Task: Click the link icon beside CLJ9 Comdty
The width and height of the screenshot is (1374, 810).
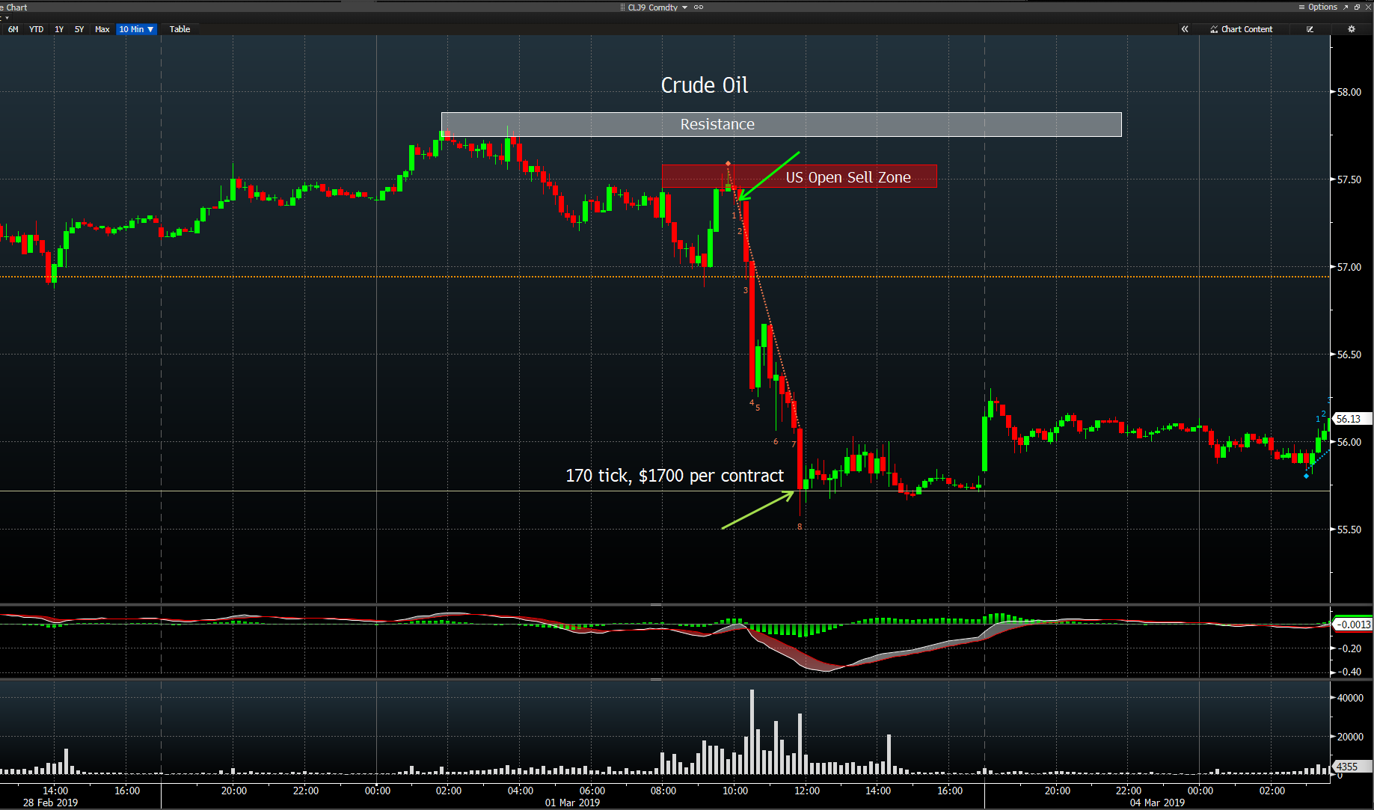Action: (699, 7)
